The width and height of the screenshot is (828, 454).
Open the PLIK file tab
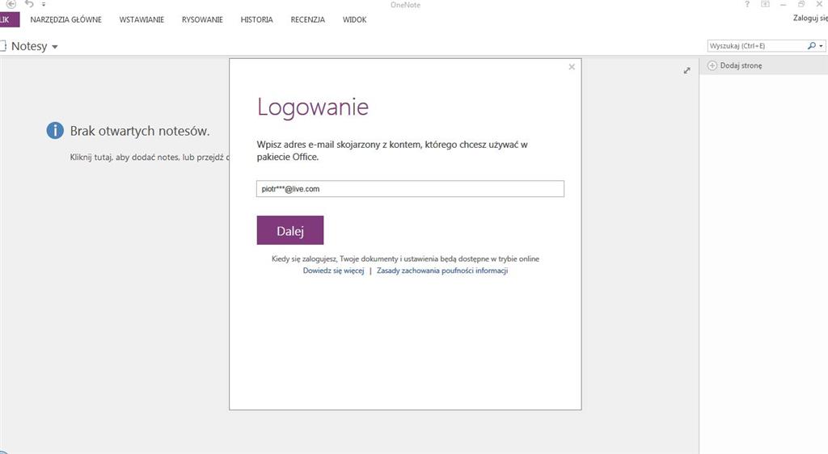click(x=10, y=19)
